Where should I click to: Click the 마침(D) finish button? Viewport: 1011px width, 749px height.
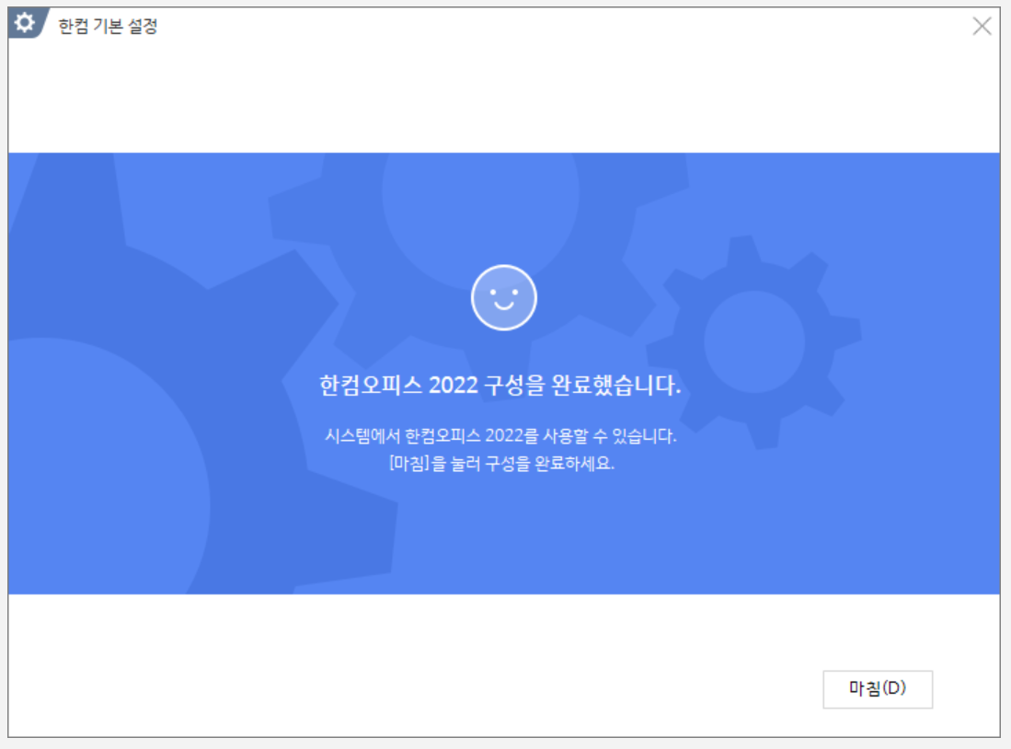(878, 689)
